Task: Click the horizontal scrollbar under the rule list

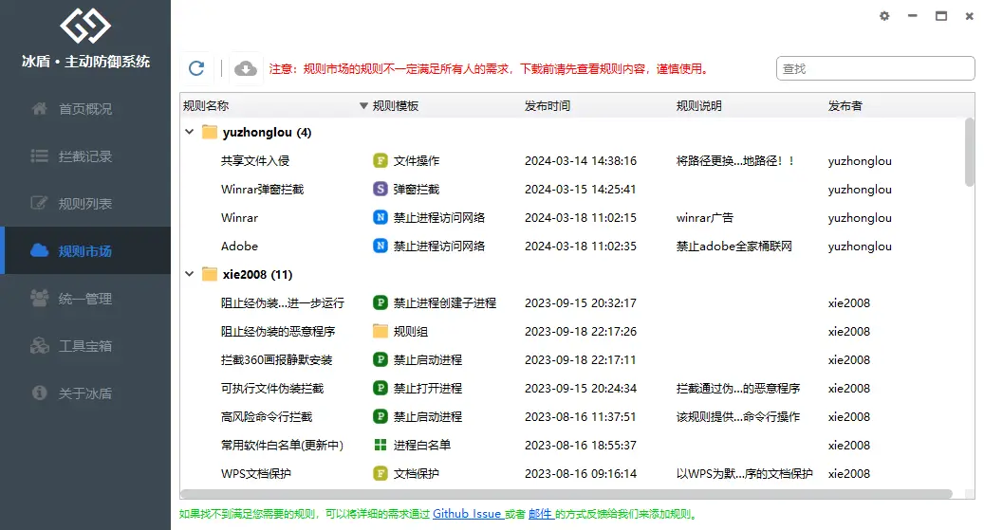Action: 566,494
